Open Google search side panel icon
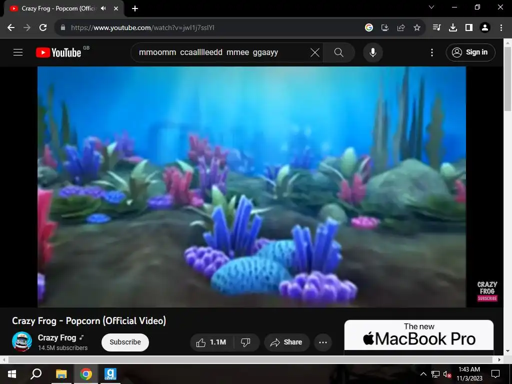Image resolution: width=512 pixels, height=384 pixels. (x=369, y=28)
